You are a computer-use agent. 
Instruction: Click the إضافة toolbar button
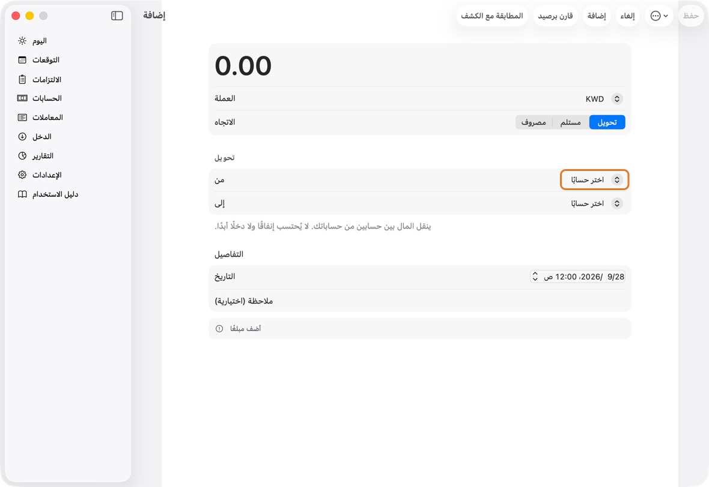[597, 16]
